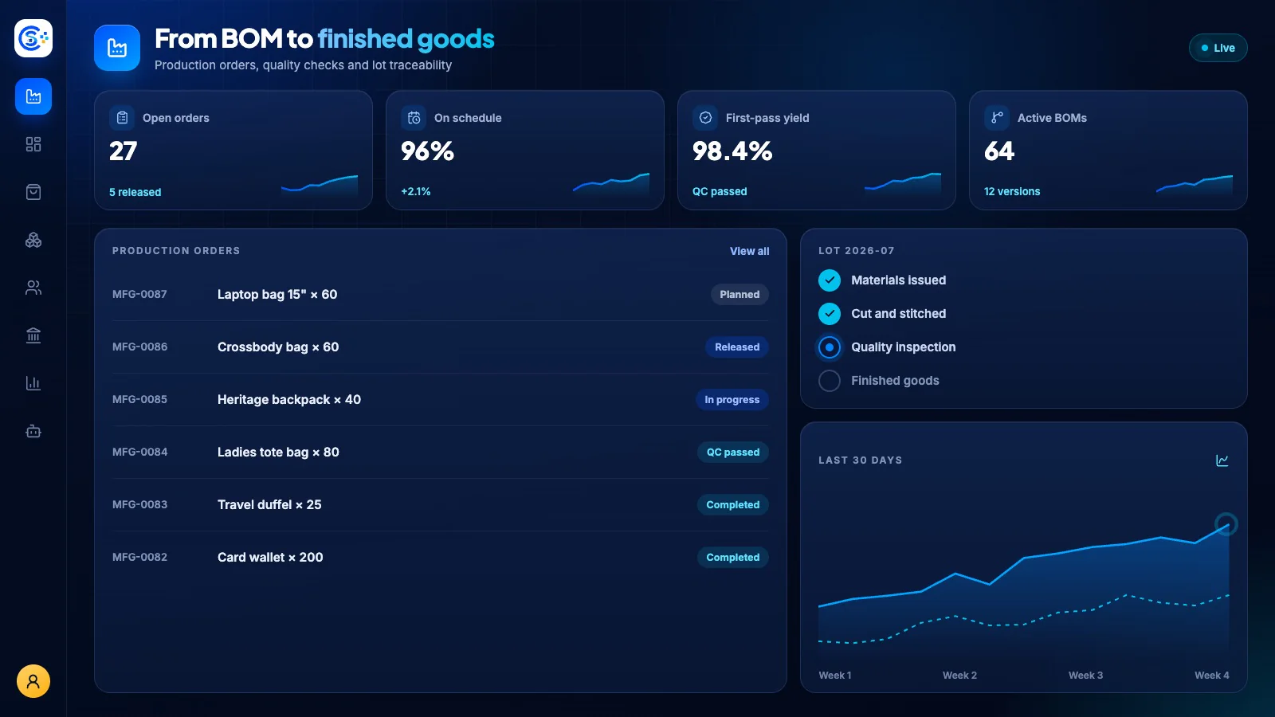This screenshot has height=717, width=1275.
Task: Click the 98.4% yield value
Action: point(732,151)
